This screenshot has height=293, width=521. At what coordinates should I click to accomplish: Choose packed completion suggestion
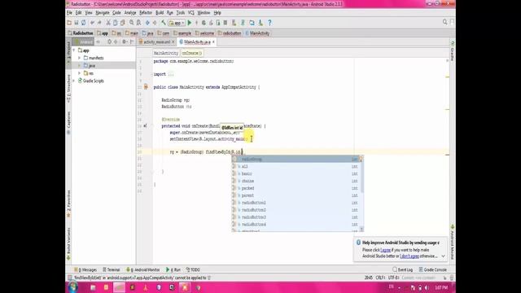[296, 188]
